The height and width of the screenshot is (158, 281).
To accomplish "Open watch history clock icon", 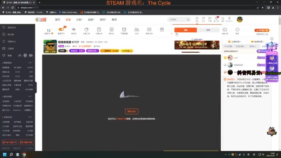I will pyautogui.click(x=197, y=19).
